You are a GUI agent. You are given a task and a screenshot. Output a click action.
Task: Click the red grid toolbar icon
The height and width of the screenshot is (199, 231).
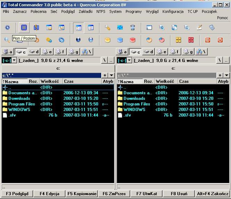click(x=191, y=40)
